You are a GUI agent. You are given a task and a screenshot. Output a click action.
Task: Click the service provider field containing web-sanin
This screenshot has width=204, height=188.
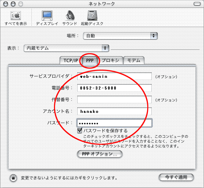coord(114,76)
